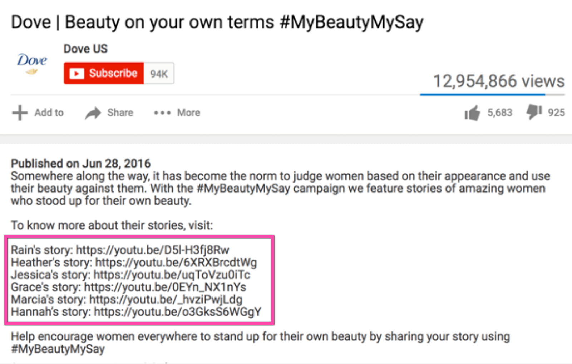Open Rain's story youtu.be link
Image resolution: width=572 pixels, height=364 pixels.
(153, 250)
